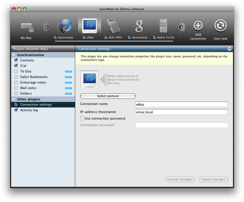Click the window zoom green button
Screen dimensions: 244x202
point(24,9)
